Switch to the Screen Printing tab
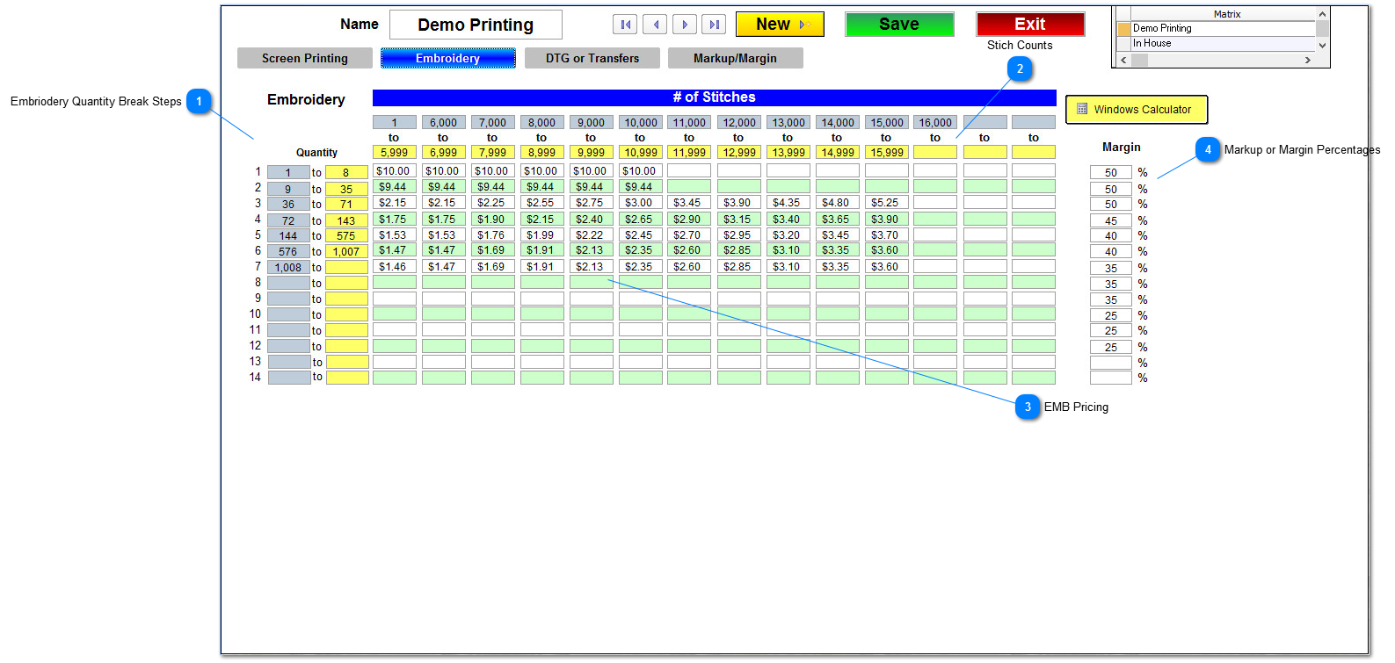This screenshot has height=663, width=1395. pyautogui.click(x=304, y=58)
